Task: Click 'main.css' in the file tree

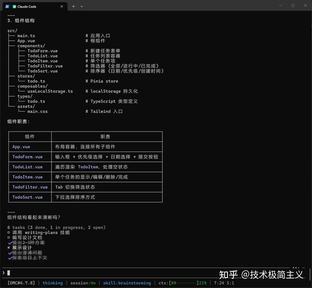Action: point(38,111)
